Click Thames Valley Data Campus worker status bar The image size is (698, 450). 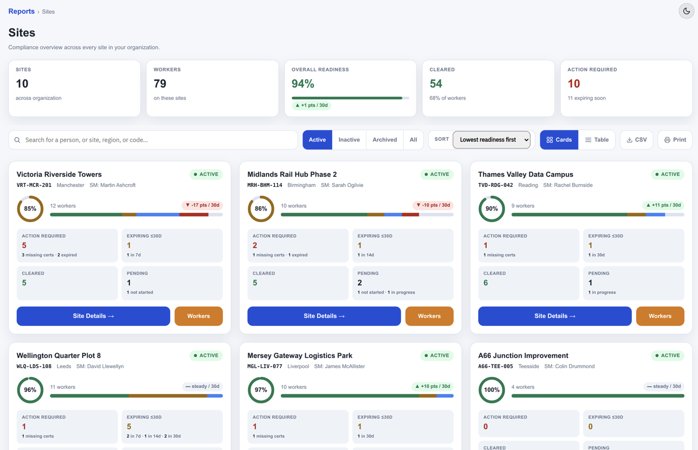[x=598, y=215]
